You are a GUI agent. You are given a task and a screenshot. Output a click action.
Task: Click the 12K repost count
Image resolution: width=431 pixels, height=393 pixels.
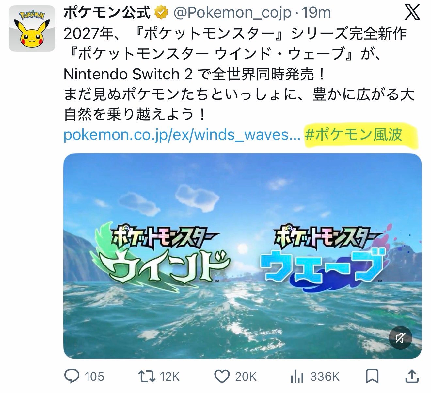pos(169,377)
